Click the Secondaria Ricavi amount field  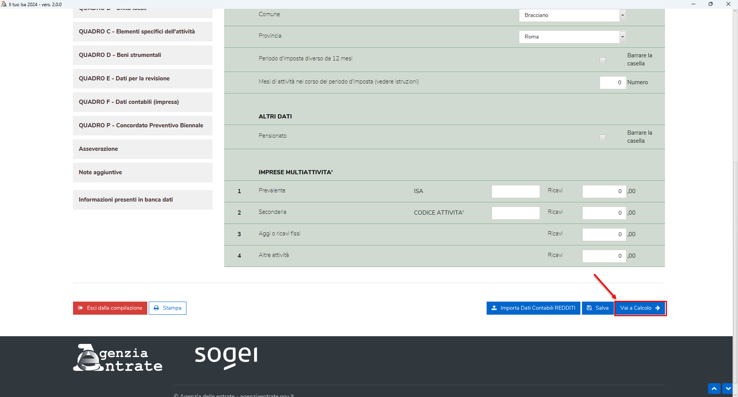click(x=604, y=213)
